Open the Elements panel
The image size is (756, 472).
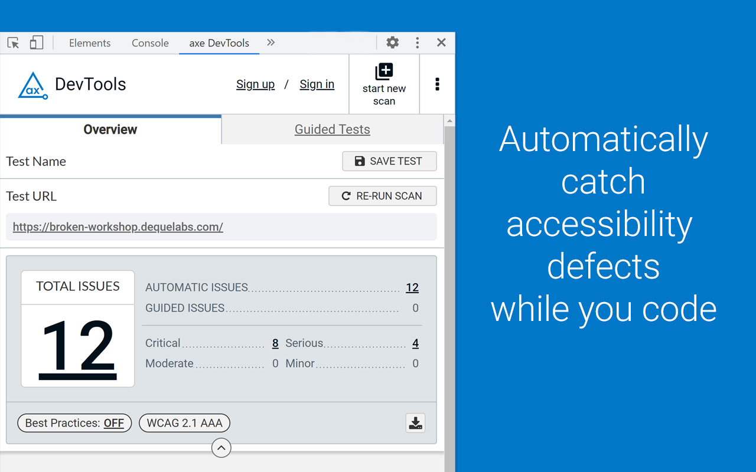[90, 42]
